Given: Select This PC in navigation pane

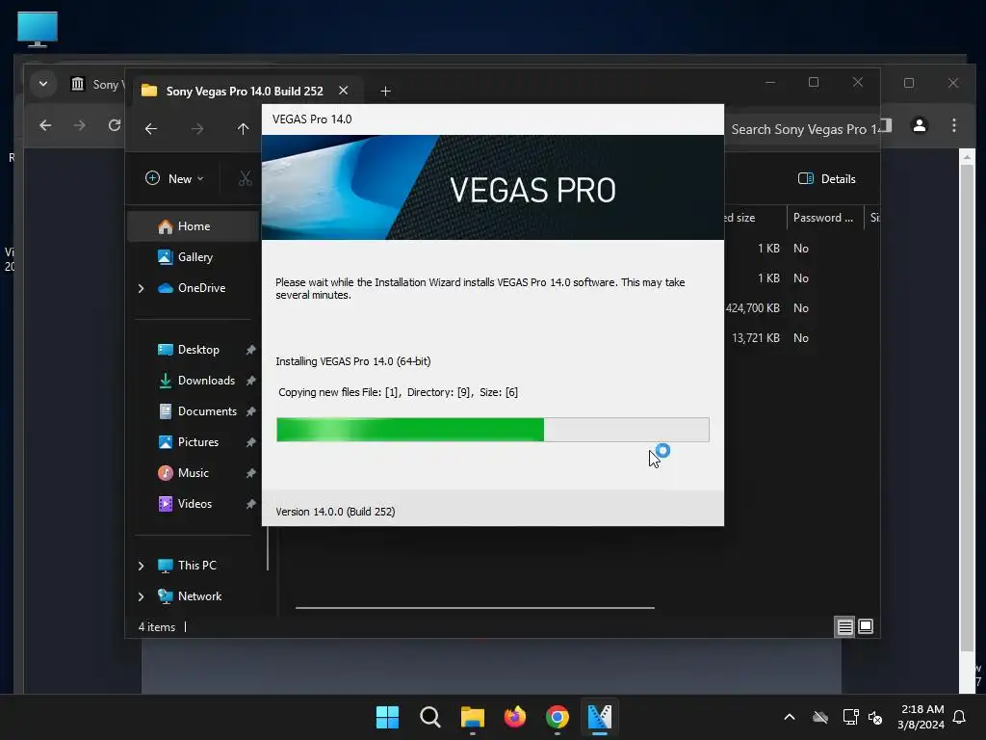Looking at the screenshot, I should (x=196, y=565).
